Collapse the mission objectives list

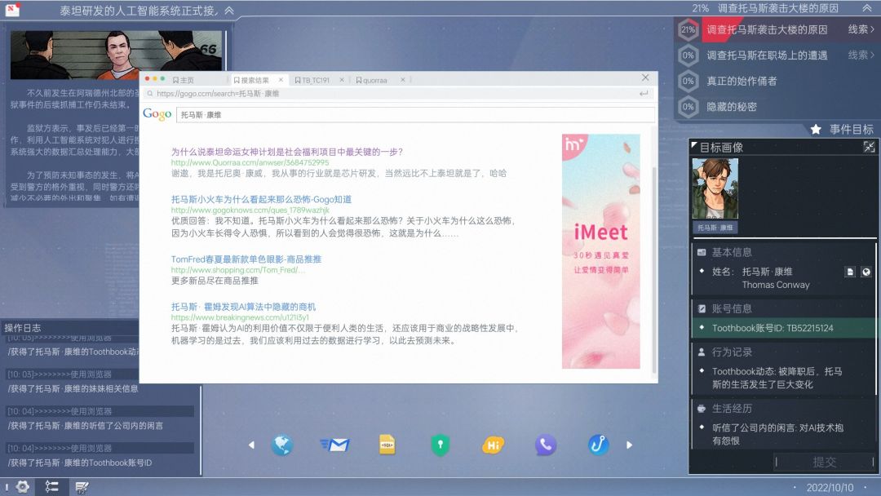[x=866, y=8]
